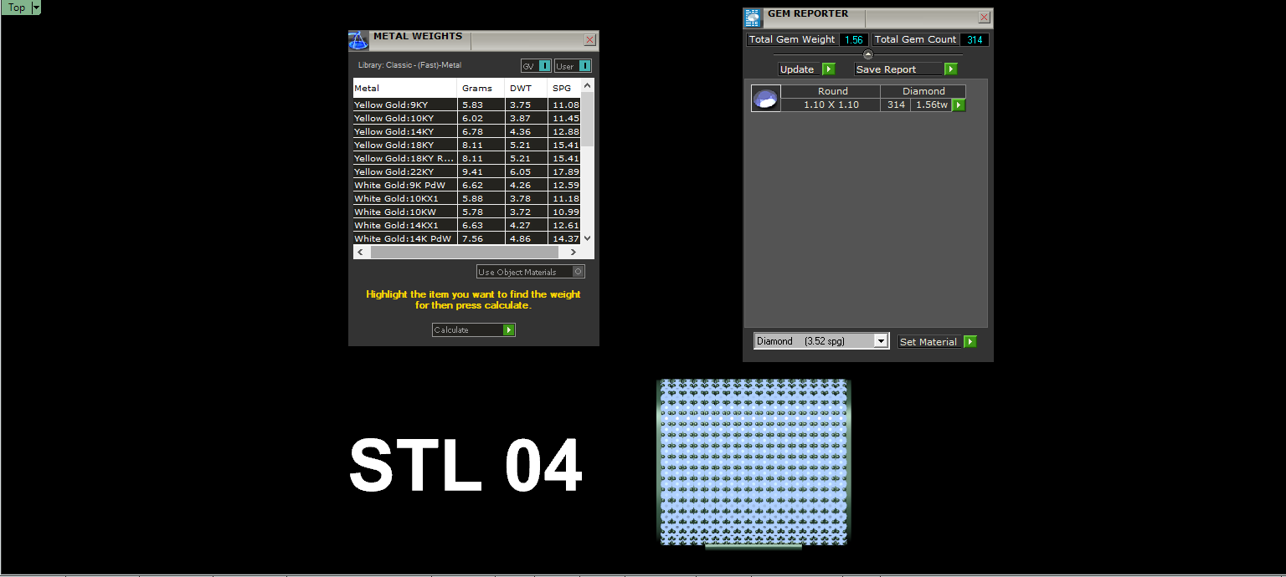The image size is (1286, 577).
Task: Click the green arrow beside Calculate
Action: [x=508, y=329]
